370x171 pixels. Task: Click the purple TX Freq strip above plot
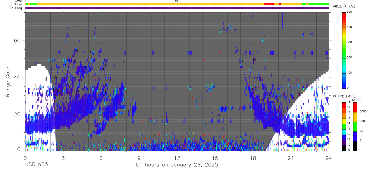tap(177, 8)
